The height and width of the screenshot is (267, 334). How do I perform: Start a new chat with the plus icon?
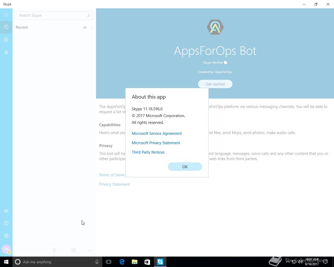point(74,250)
